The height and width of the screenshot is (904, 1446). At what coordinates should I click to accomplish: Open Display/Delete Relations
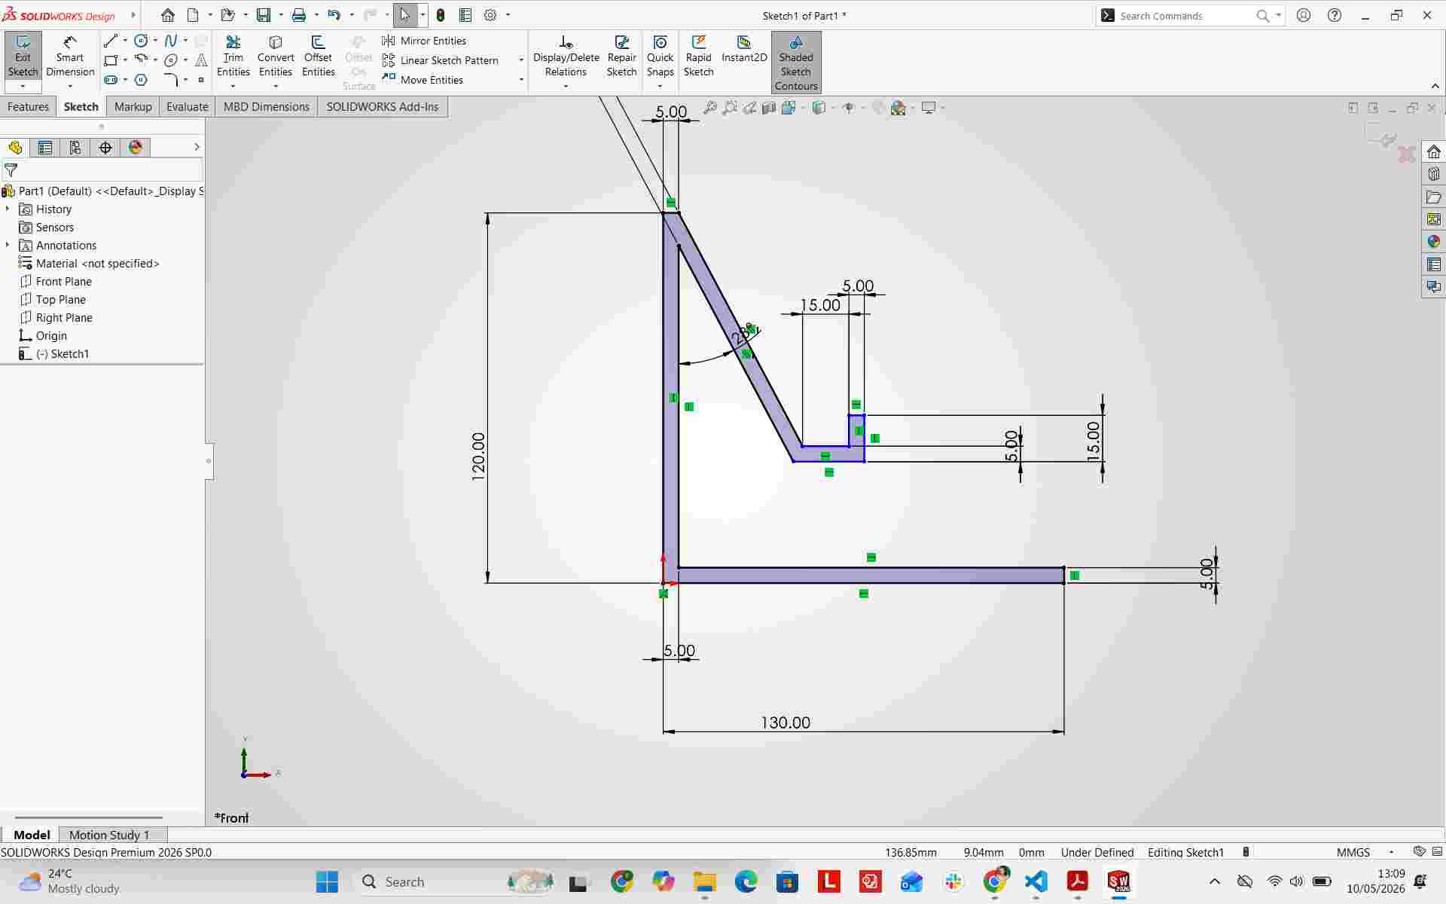566,56
